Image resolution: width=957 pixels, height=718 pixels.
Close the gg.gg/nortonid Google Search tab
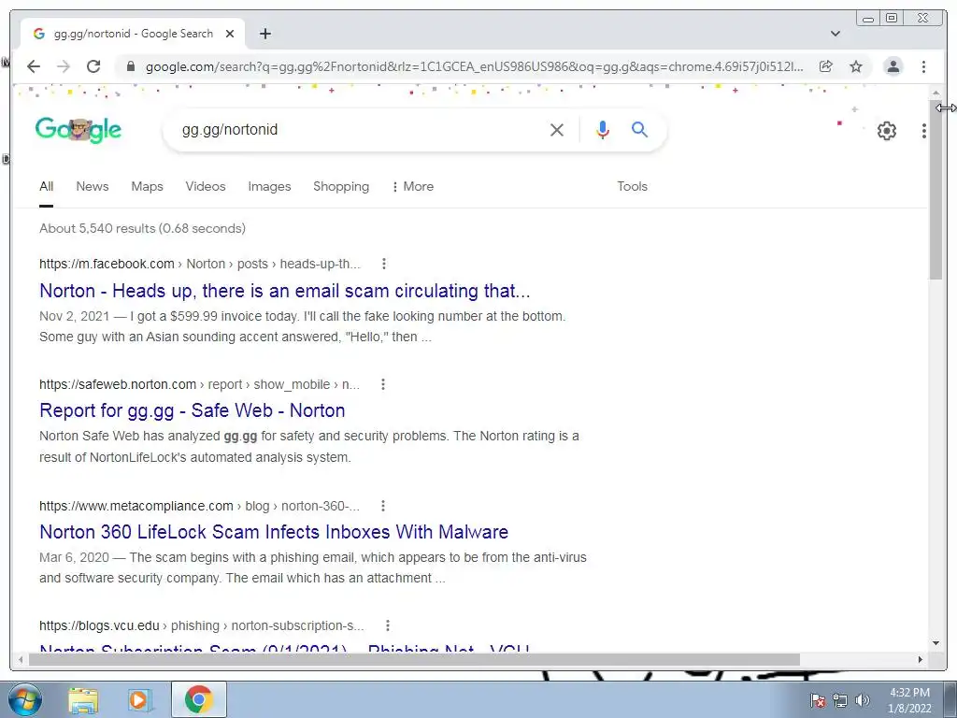tap(230, 34)
